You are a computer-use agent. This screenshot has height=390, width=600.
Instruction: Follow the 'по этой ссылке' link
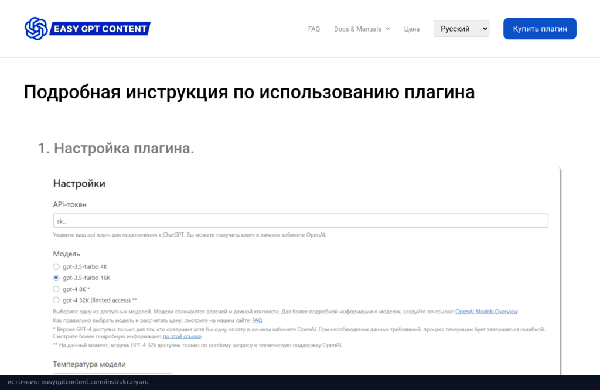click(x=182, y=337)
